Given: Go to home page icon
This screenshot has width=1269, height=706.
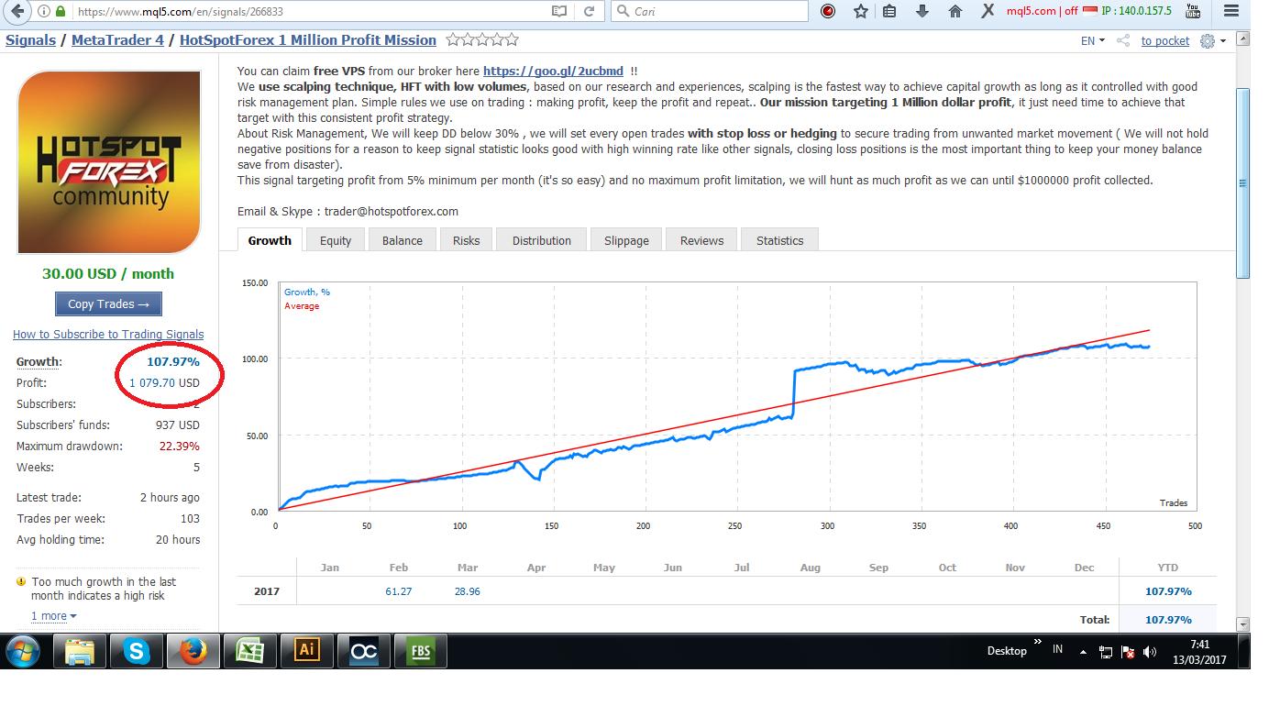Looking at the screenshot, I should 955,12.
